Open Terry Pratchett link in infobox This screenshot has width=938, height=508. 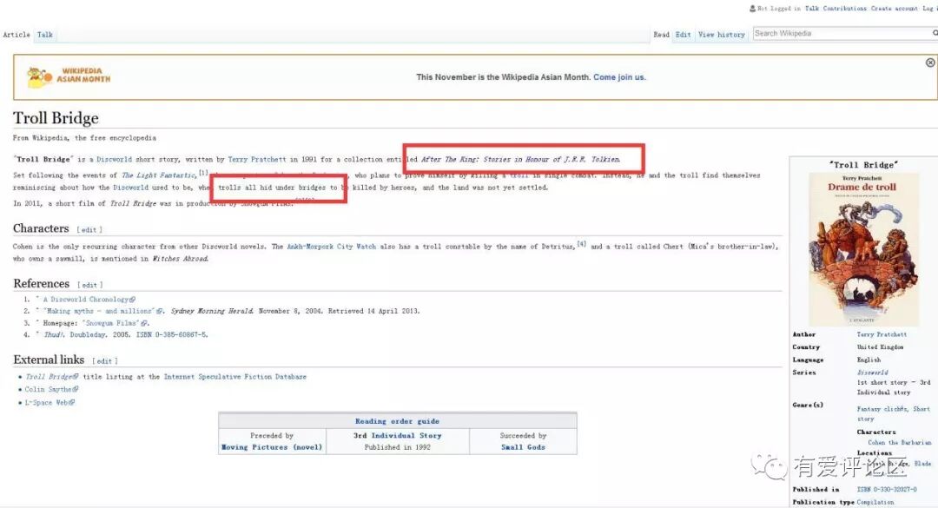click(x=882, y=334)
